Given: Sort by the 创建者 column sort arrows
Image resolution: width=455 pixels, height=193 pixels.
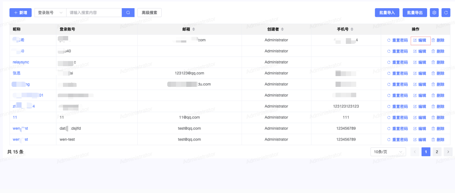Looking at the screenshot, I should coord(282,29).
